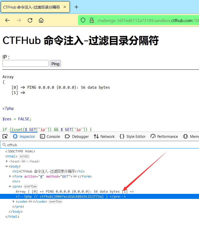This screenshot has height=226, width=199.
Task: Click the Ping button
Action: (55, 64)
